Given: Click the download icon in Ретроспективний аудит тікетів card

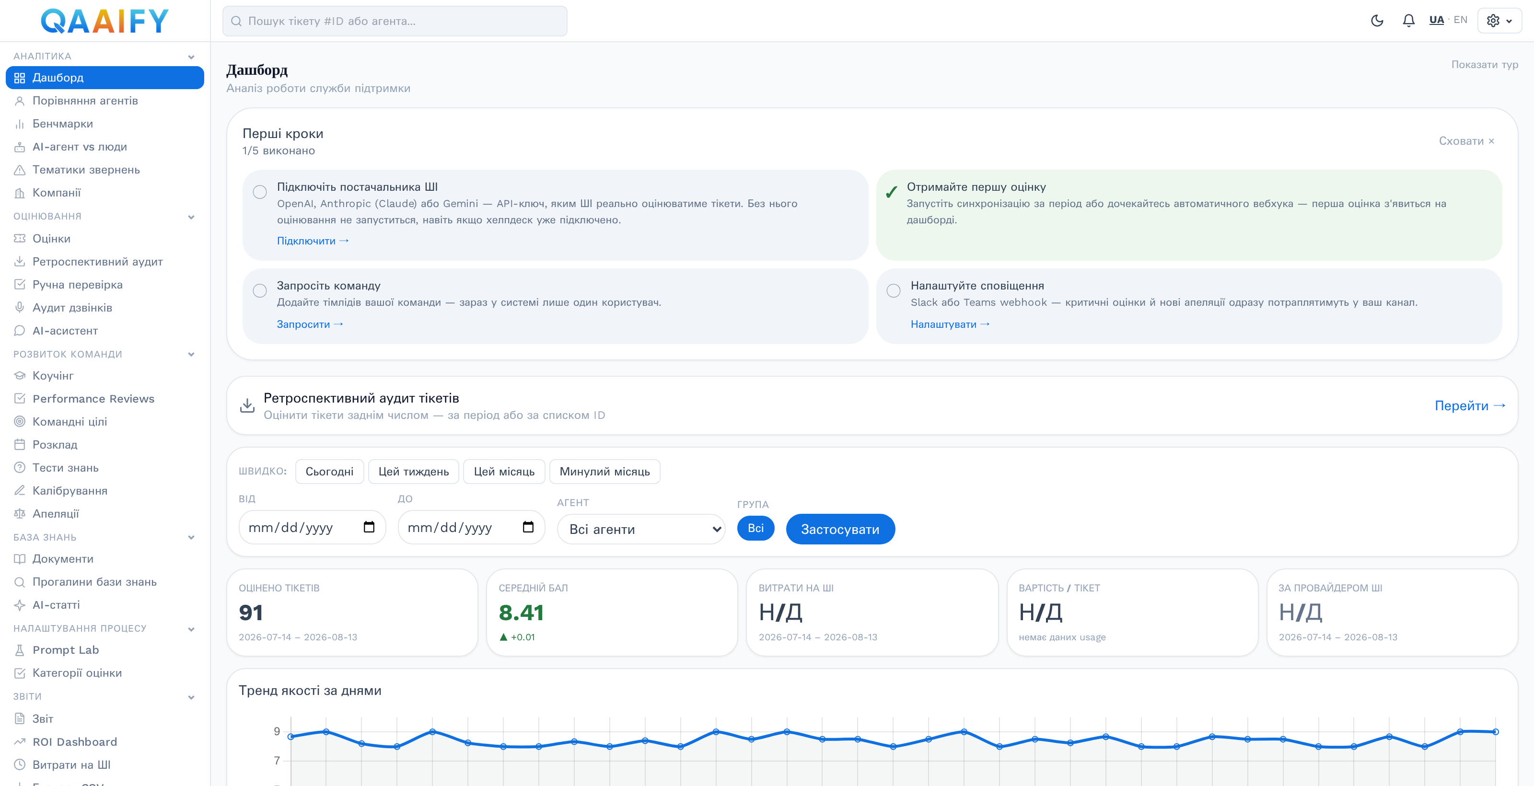Looking at the screenshot, I should 247,405.
